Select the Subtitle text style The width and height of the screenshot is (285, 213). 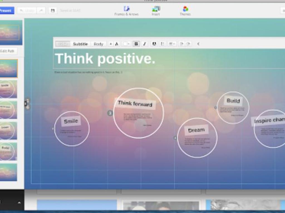(80, 44)
